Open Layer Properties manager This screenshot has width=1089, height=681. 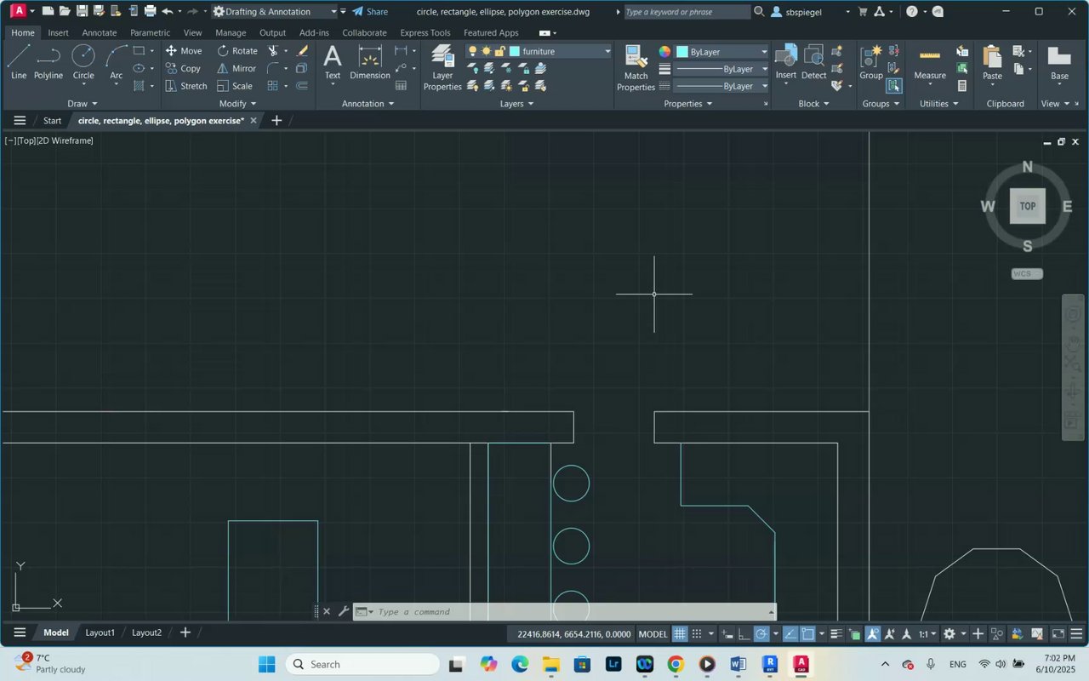coord(442,67)
